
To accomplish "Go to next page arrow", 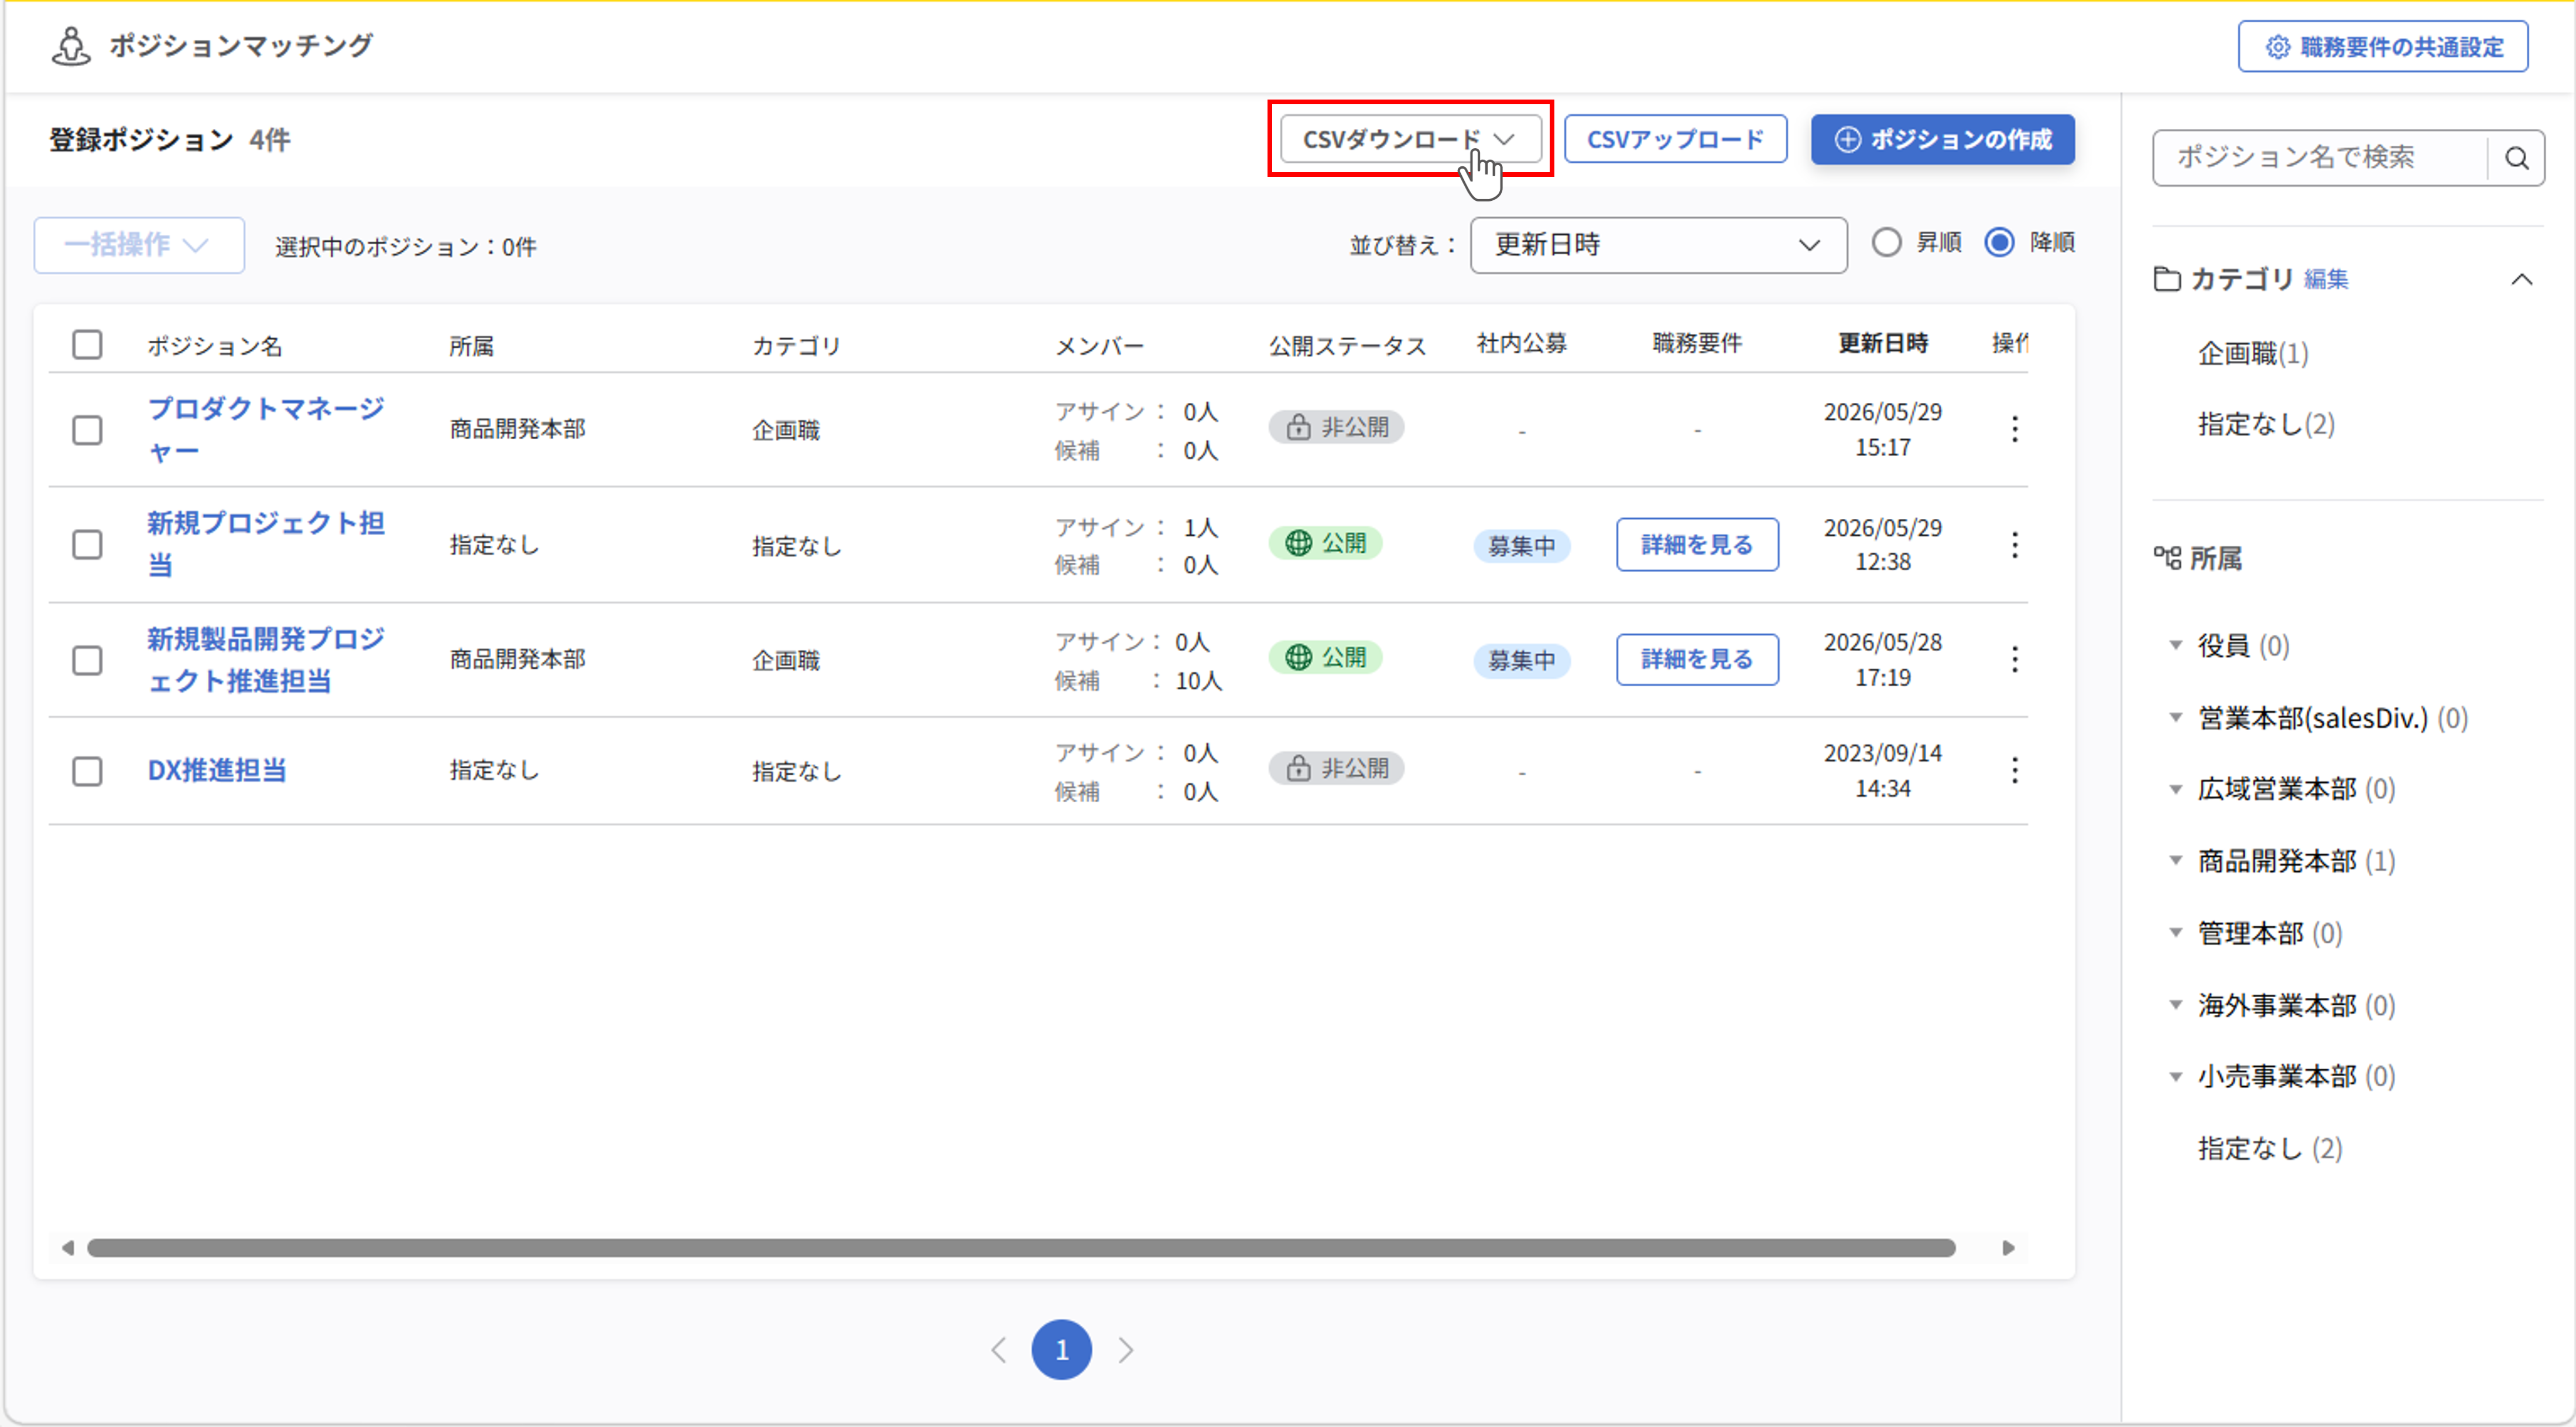I will pos(1126,1349).
